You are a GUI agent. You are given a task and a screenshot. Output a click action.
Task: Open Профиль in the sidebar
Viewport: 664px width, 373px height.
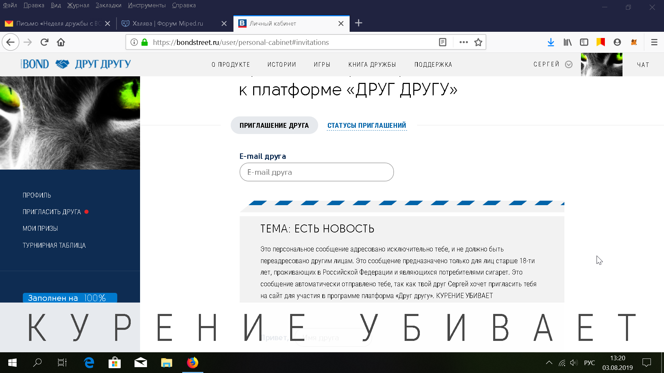[37, 195]
